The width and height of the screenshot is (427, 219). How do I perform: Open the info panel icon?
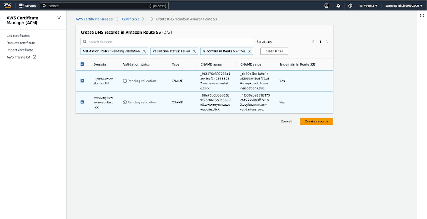(422, 16)
